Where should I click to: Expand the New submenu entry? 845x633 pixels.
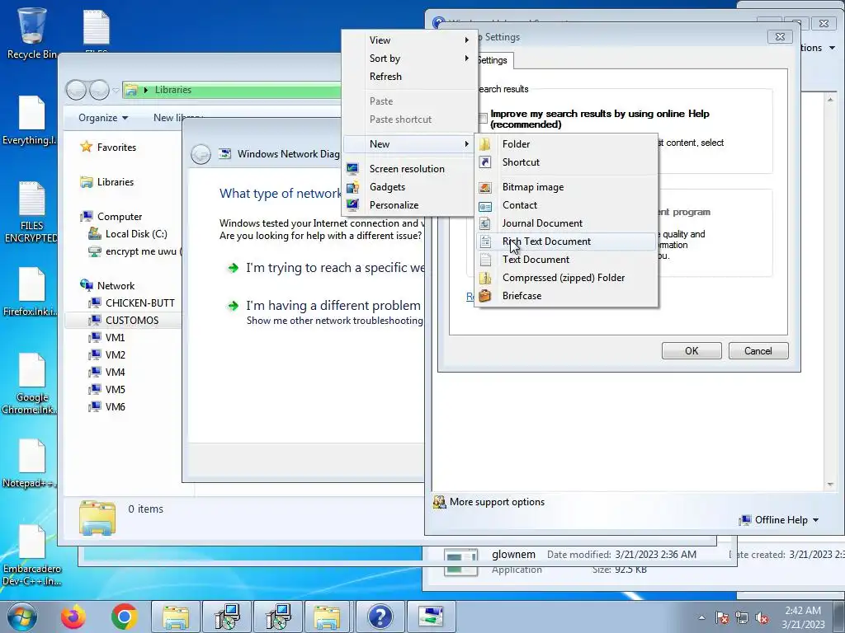(x=409, y=143)
